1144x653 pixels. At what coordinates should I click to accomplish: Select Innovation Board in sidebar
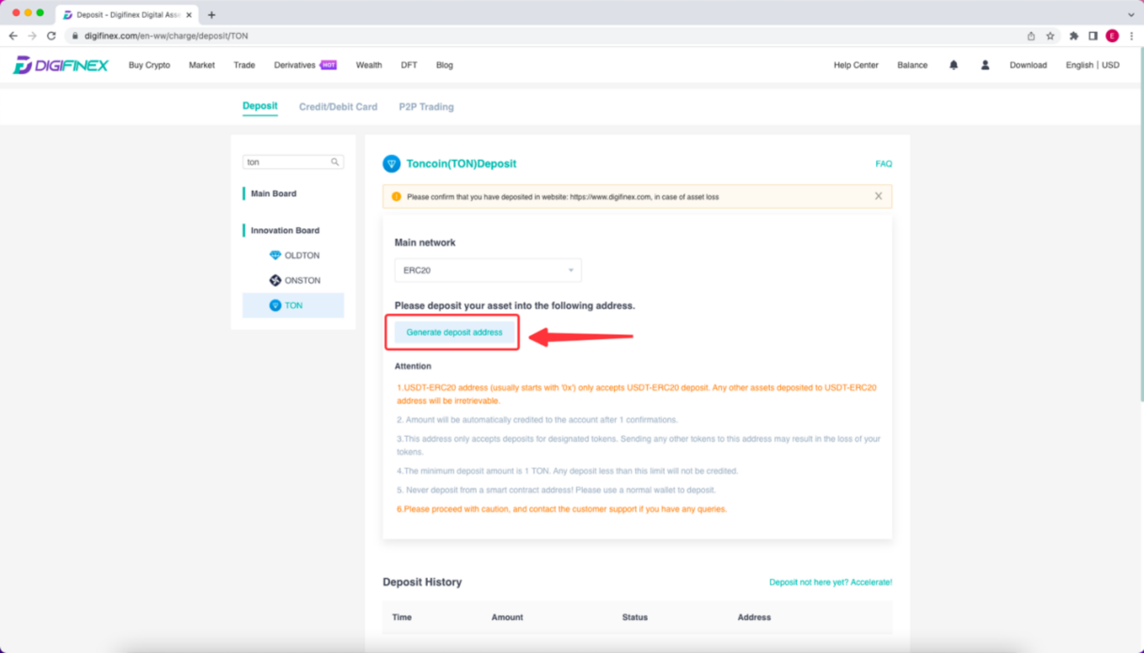pyautogui.click(x=285, y=230)
